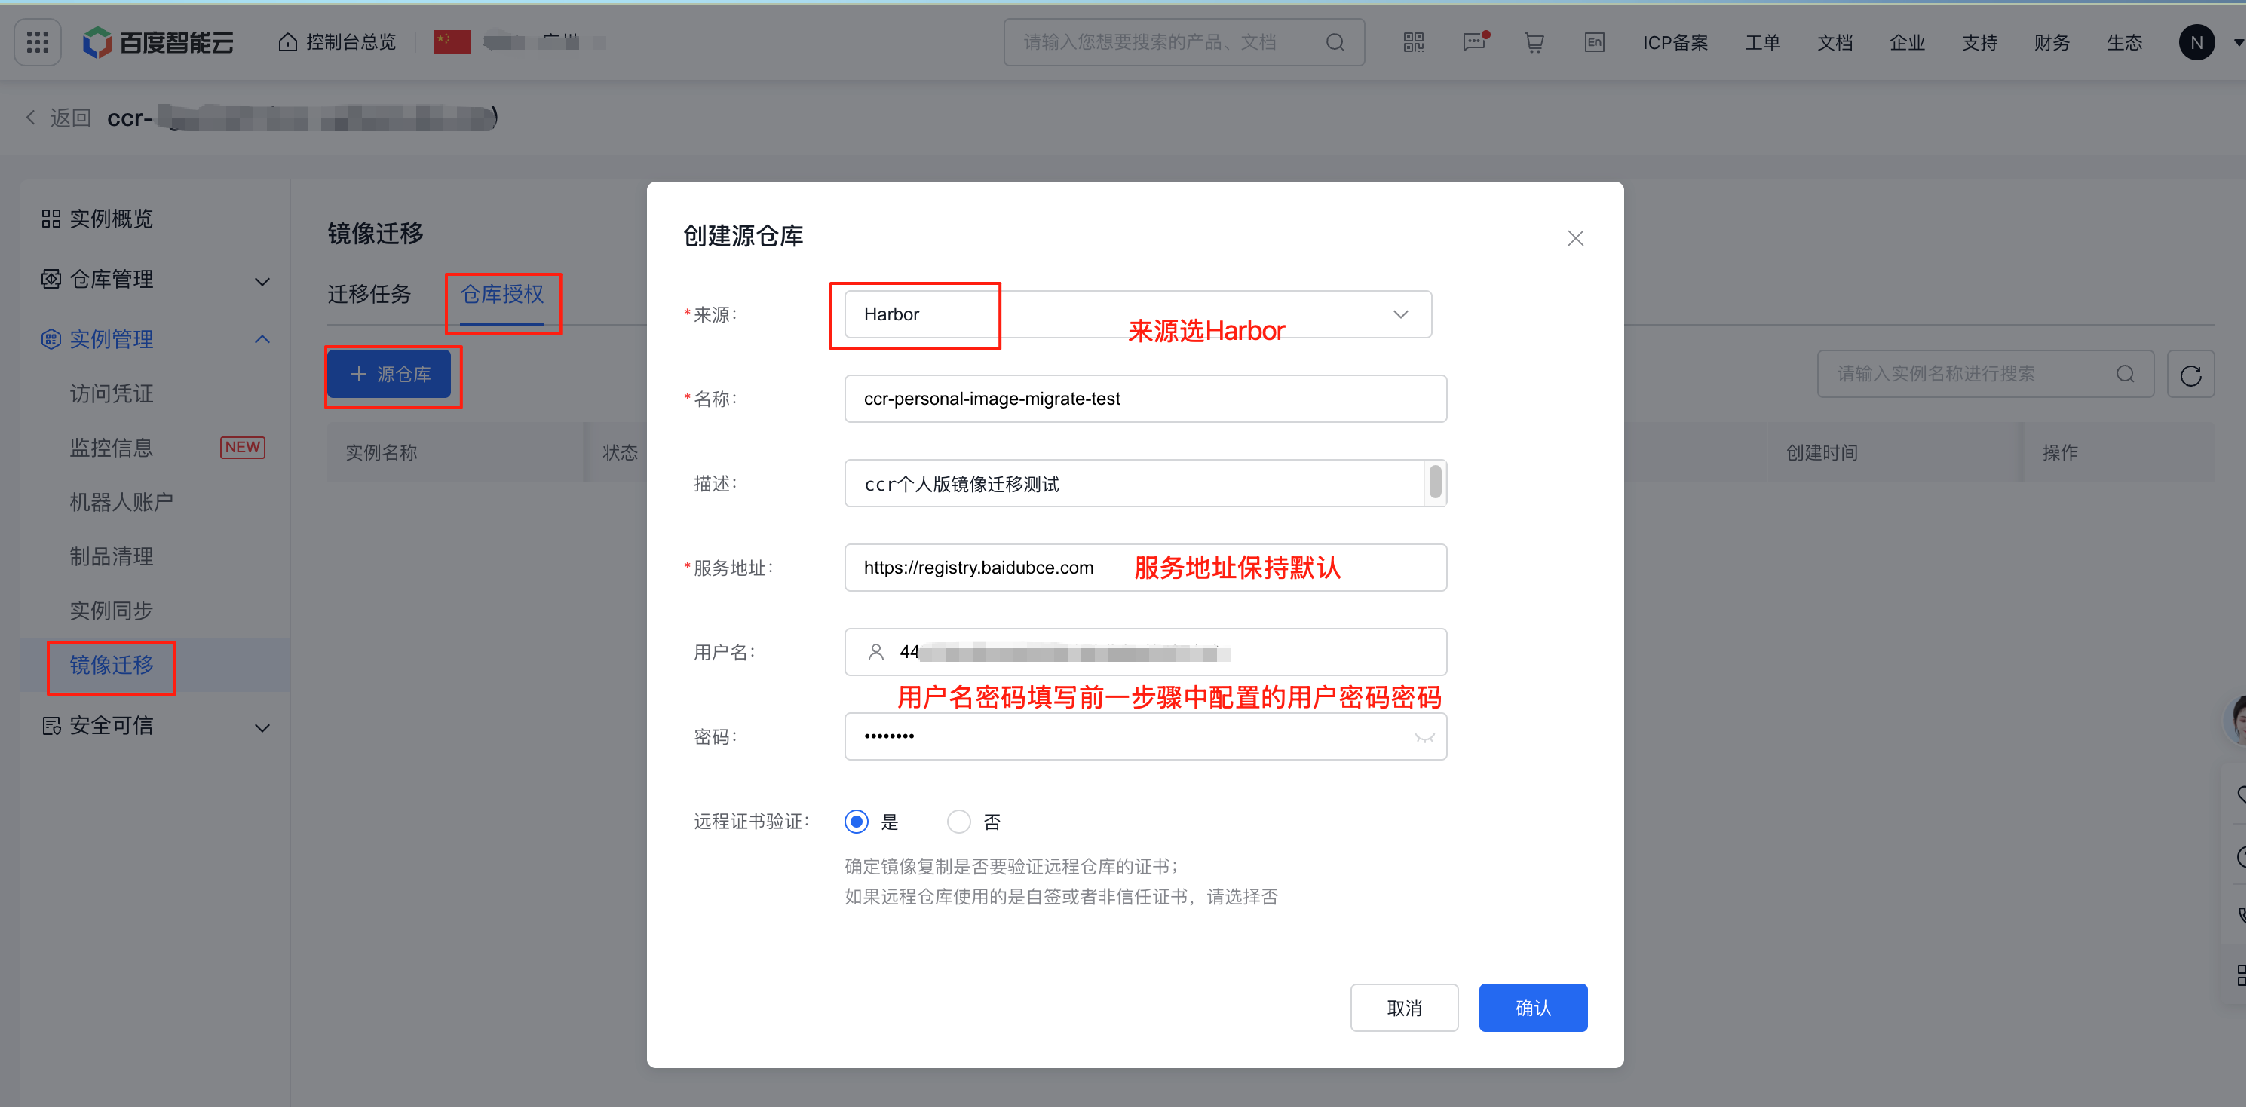Click the 密码 input field
This screenshot has width=2247, height=1108.
click(x=1145, y=736)
